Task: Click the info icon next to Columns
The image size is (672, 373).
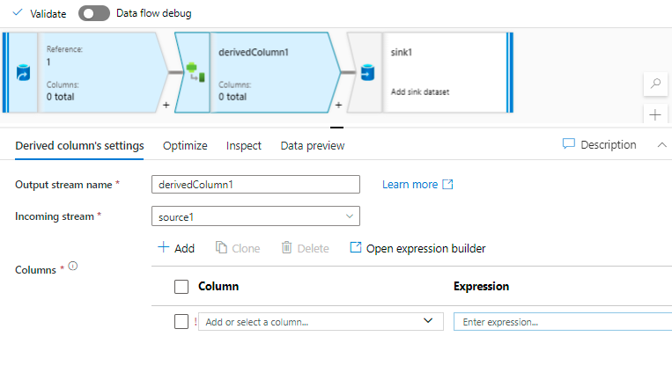Action: 73,266
